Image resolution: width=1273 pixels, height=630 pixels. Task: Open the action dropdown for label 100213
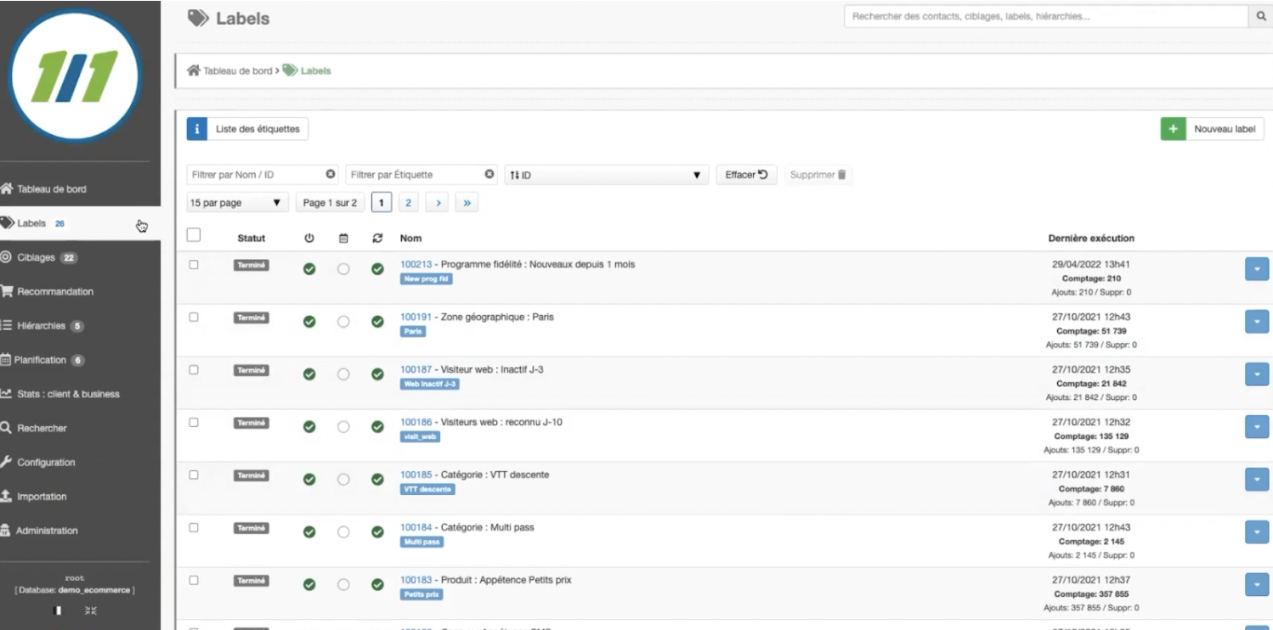pos(1257,269)
